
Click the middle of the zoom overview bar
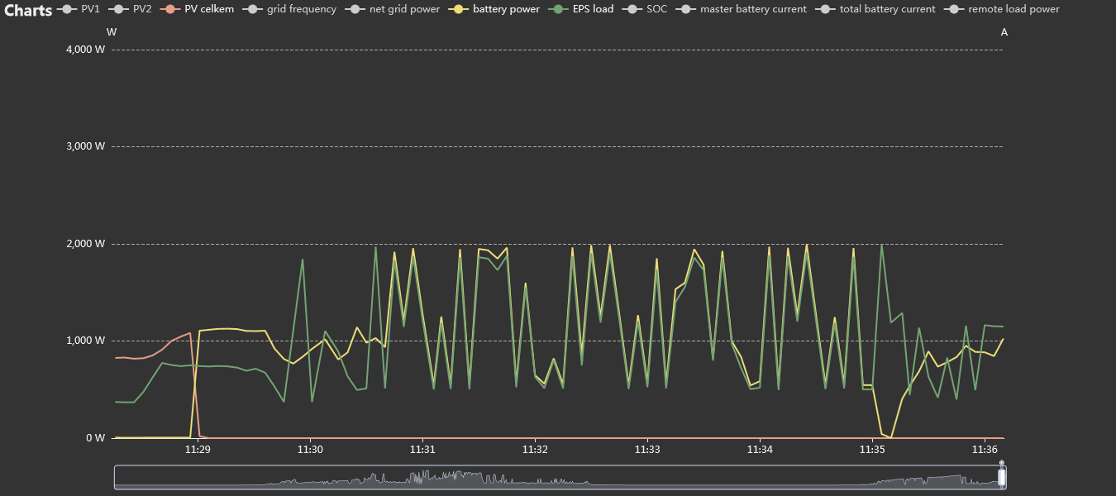[559, 478]
